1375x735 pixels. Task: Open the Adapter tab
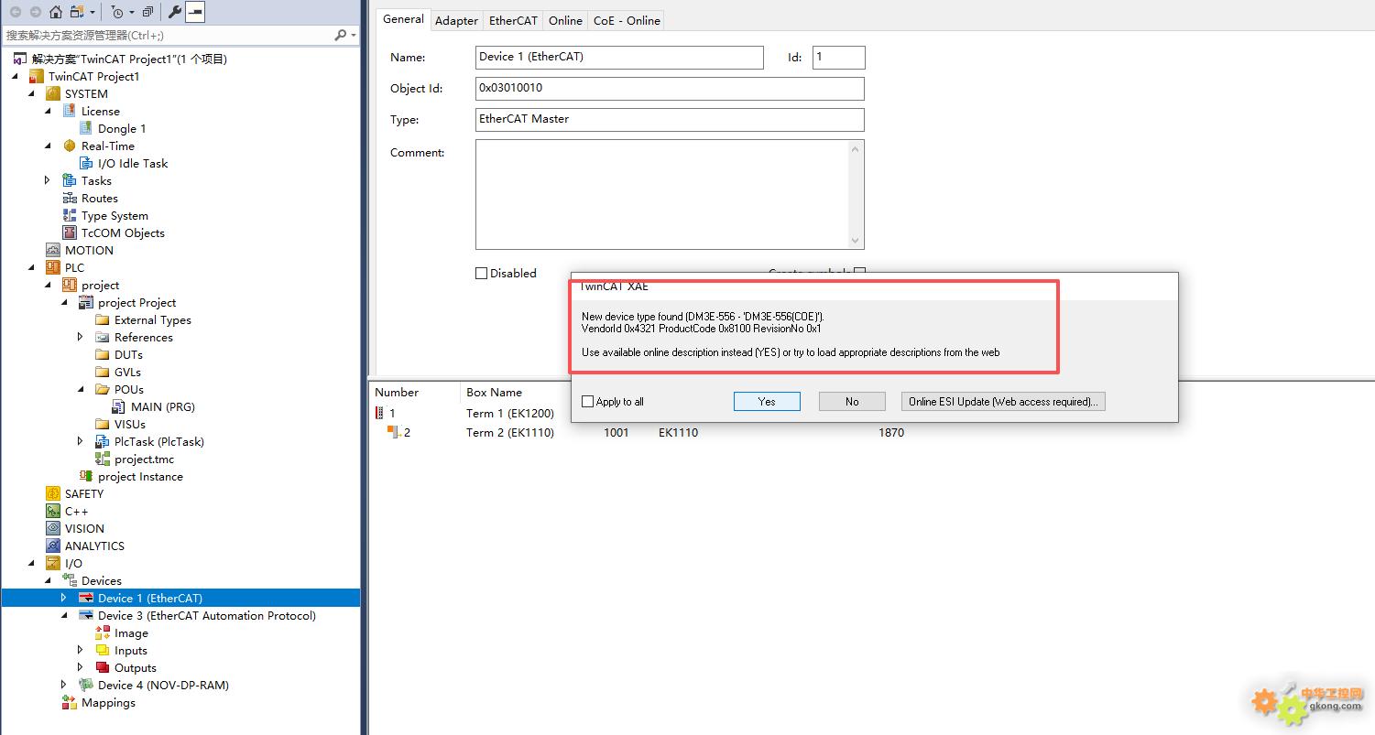(x=456, y=20)
